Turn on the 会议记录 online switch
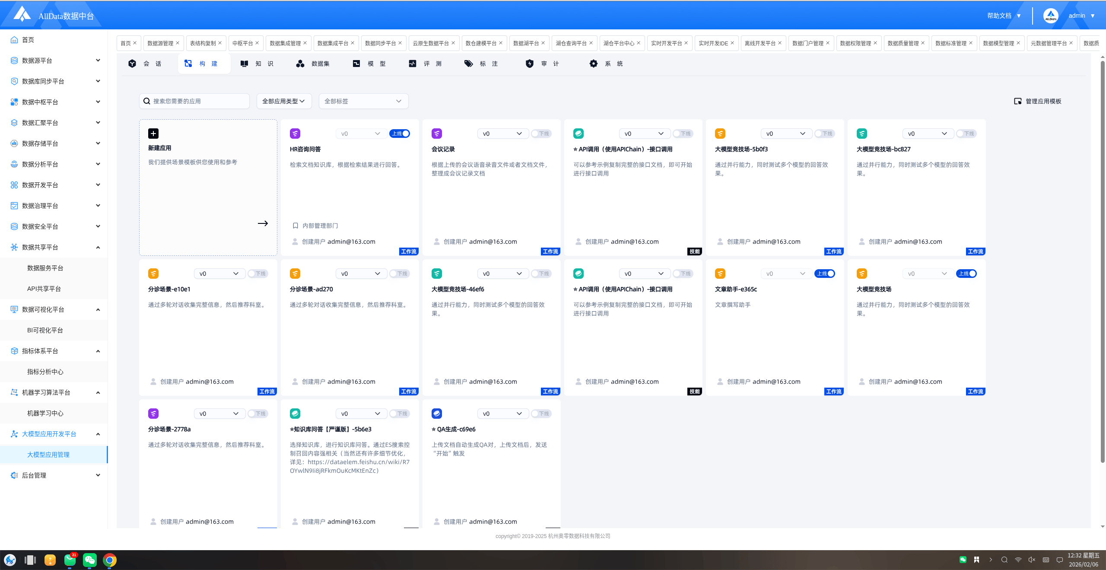Screen dimensions: 1106x570 click(x=541, y=134)
